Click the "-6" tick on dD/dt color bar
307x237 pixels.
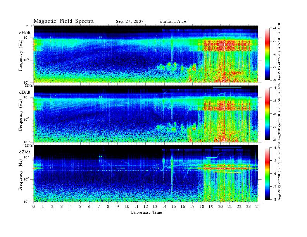pyautogui.click(x=274, y=114)
